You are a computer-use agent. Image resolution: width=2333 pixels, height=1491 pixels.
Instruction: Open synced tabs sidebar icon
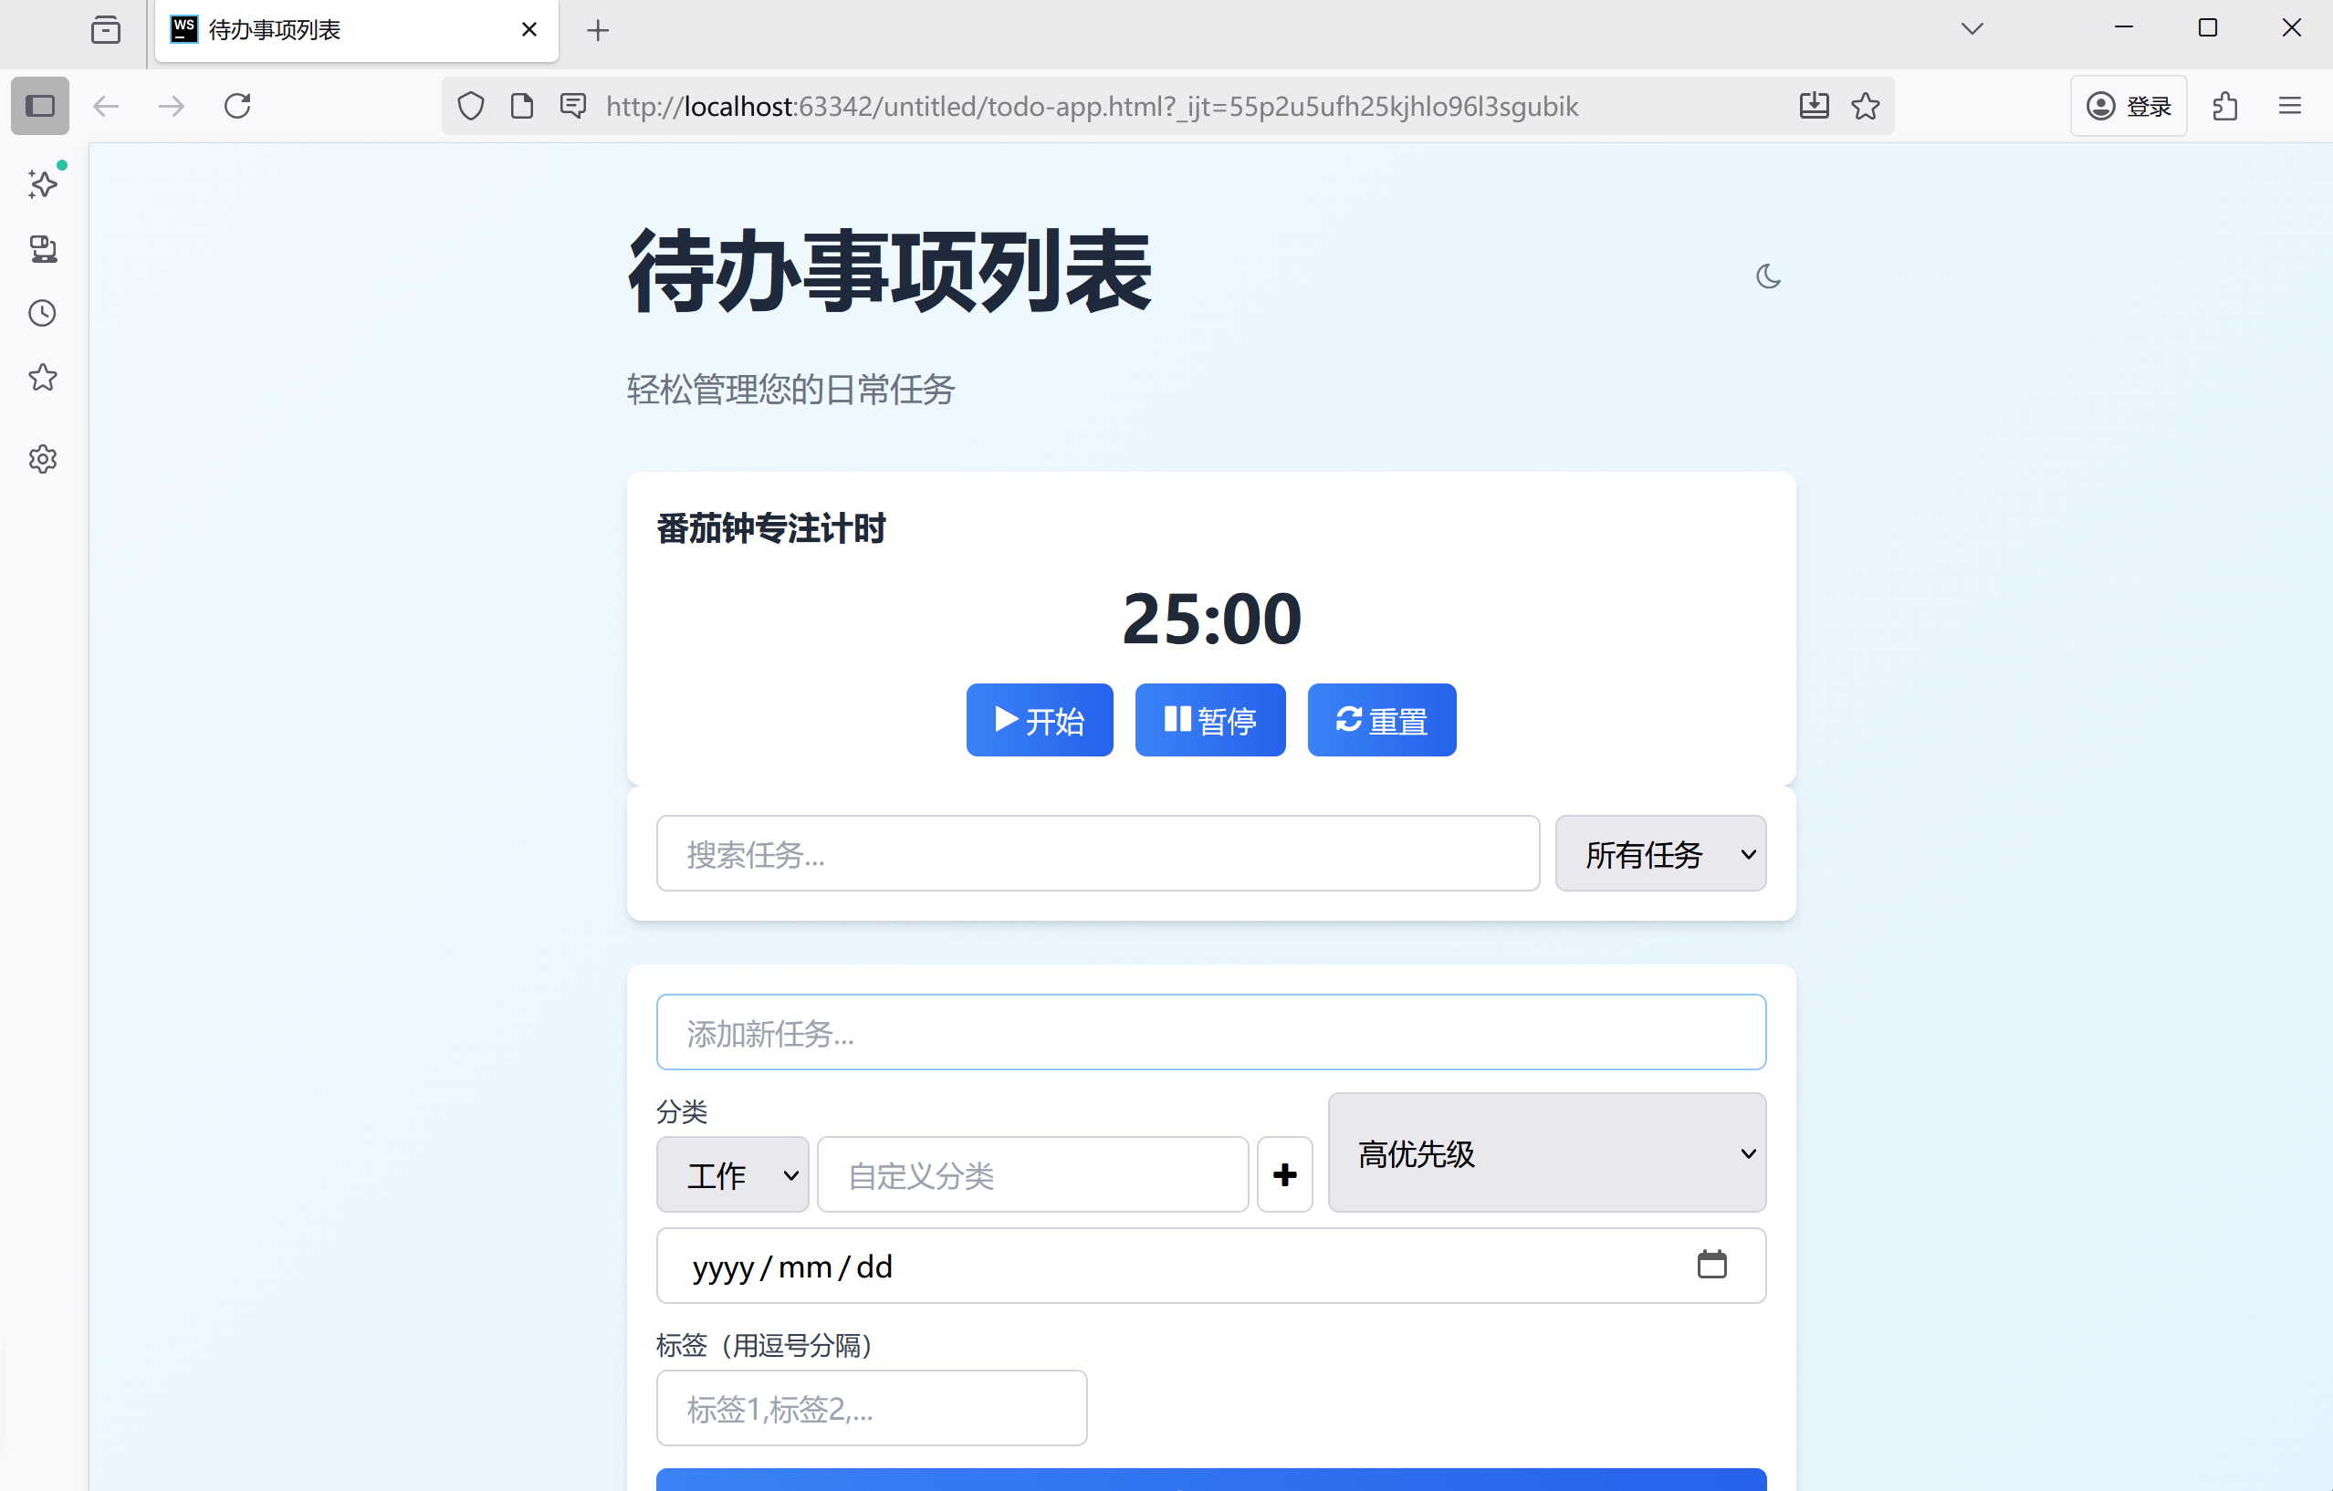(x=43, y=249)
